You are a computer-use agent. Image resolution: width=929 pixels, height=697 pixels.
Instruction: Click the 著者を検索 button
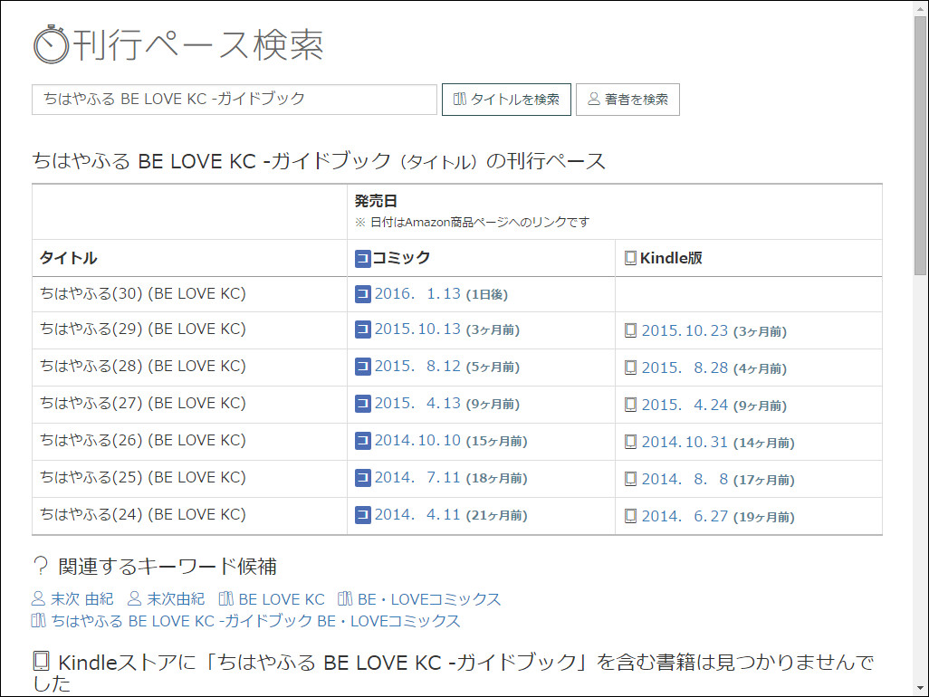[x=627, y=100]
